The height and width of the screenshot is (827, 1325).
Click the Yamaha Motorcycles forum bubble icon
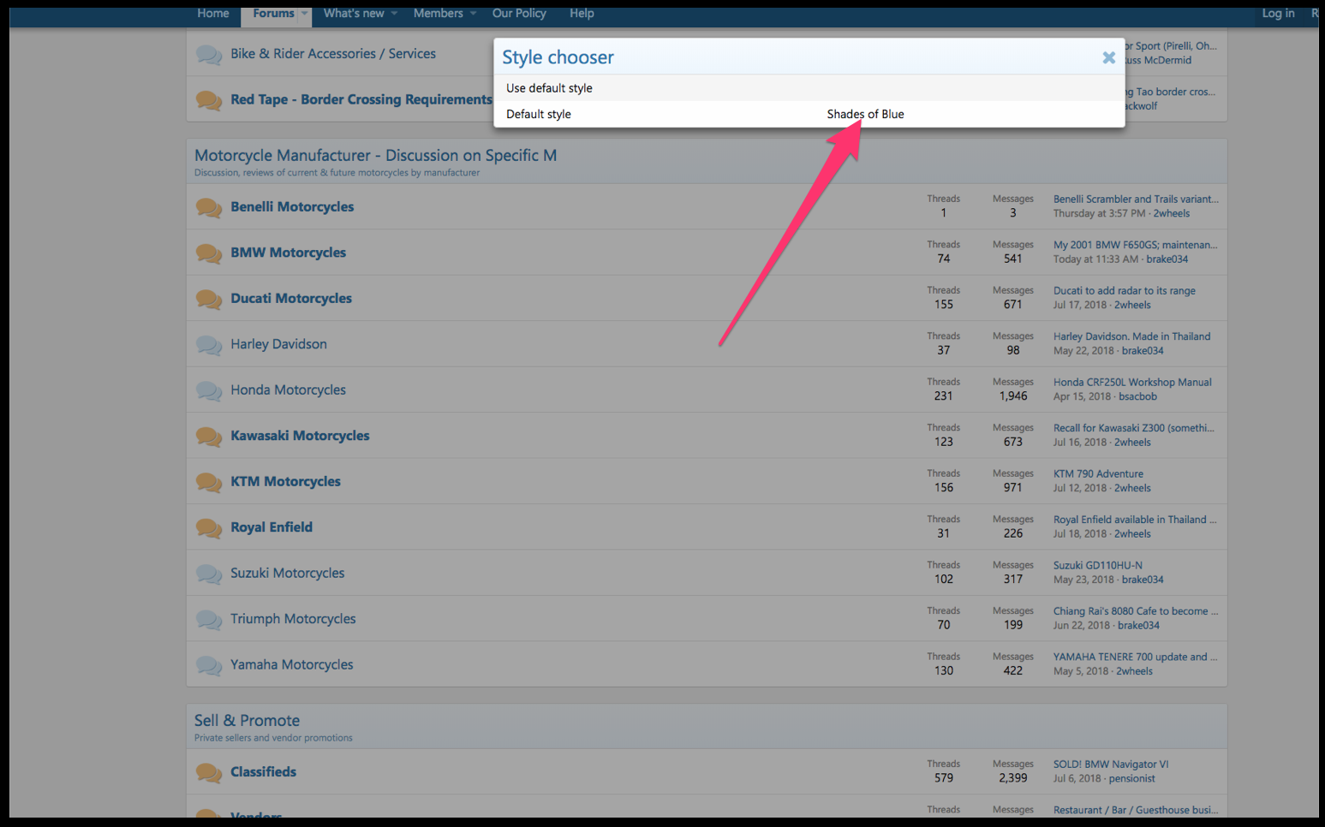tap(208, 665)
